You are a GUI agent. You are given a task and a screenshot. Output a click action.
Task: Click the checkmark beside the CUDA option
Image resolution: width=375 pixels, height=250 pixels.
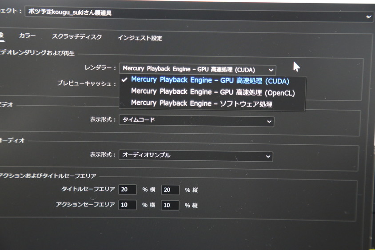(124, 79)
